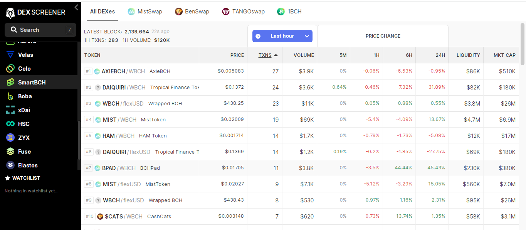The width and height of the screenshot is (526, 230).
Task: Switch to the MistSwap tab
Action: tap(145, 12)
